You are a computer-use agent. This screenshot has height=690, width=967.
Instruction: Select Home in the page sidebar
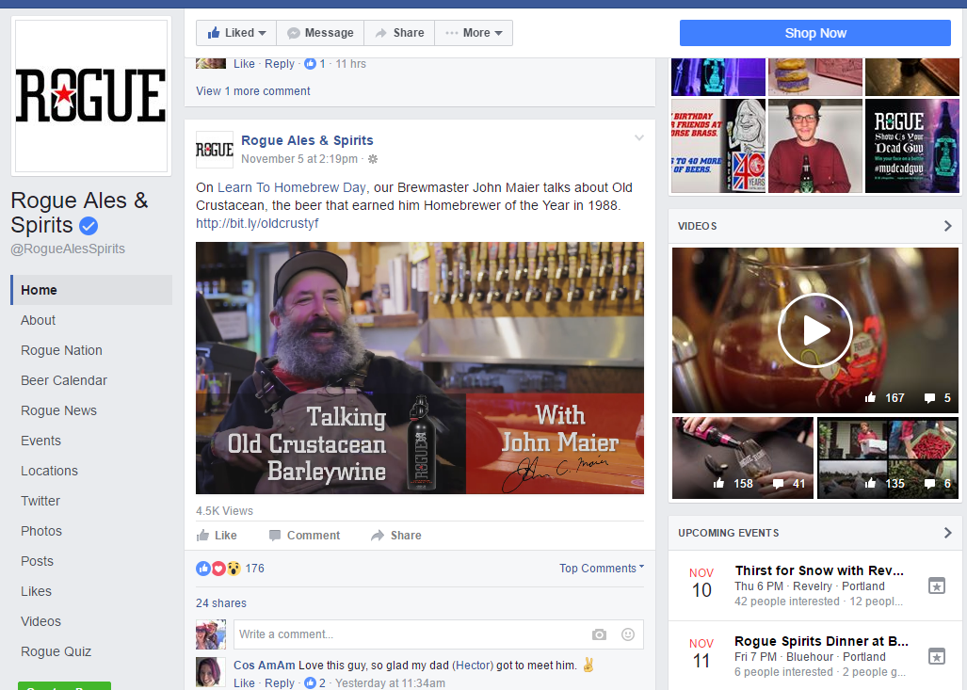click(91, 290)
